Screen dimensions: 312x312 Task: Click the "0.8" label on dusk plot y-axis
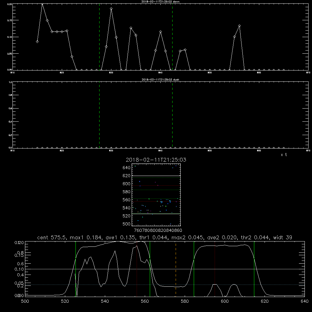[11, 95]
